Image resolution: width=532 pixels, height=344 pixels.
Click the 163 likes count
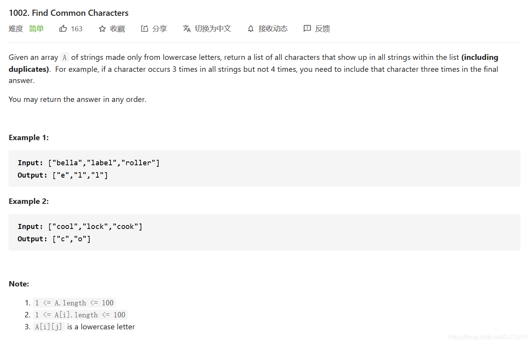tap(76, 29)
